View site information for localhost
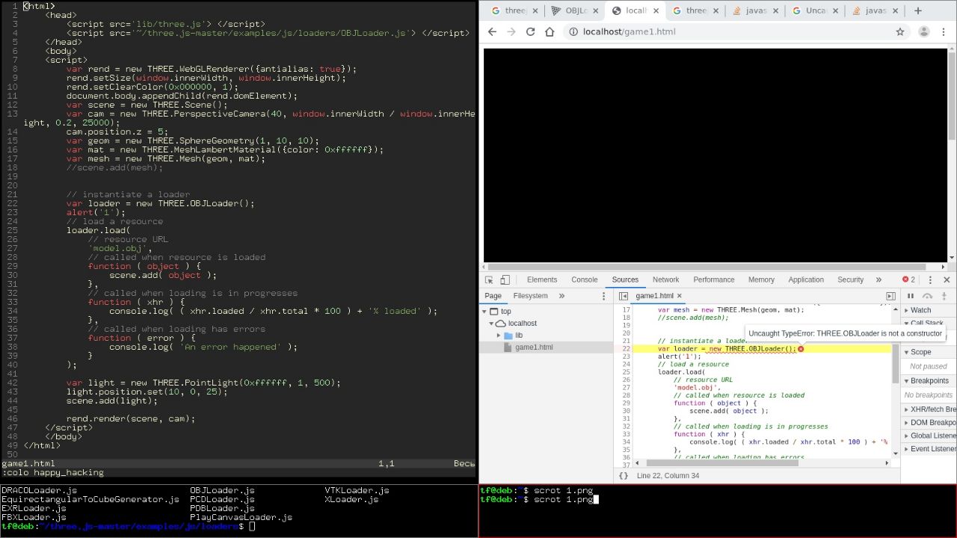Viewport: 957px width, 538px height. click(x=574, y=32)
